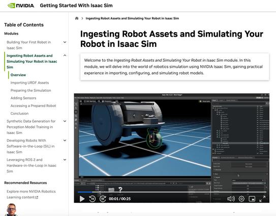Enable picture-in-picture mode
The width and height of the screenshot is (276, 216).
(x=252, y=199)
